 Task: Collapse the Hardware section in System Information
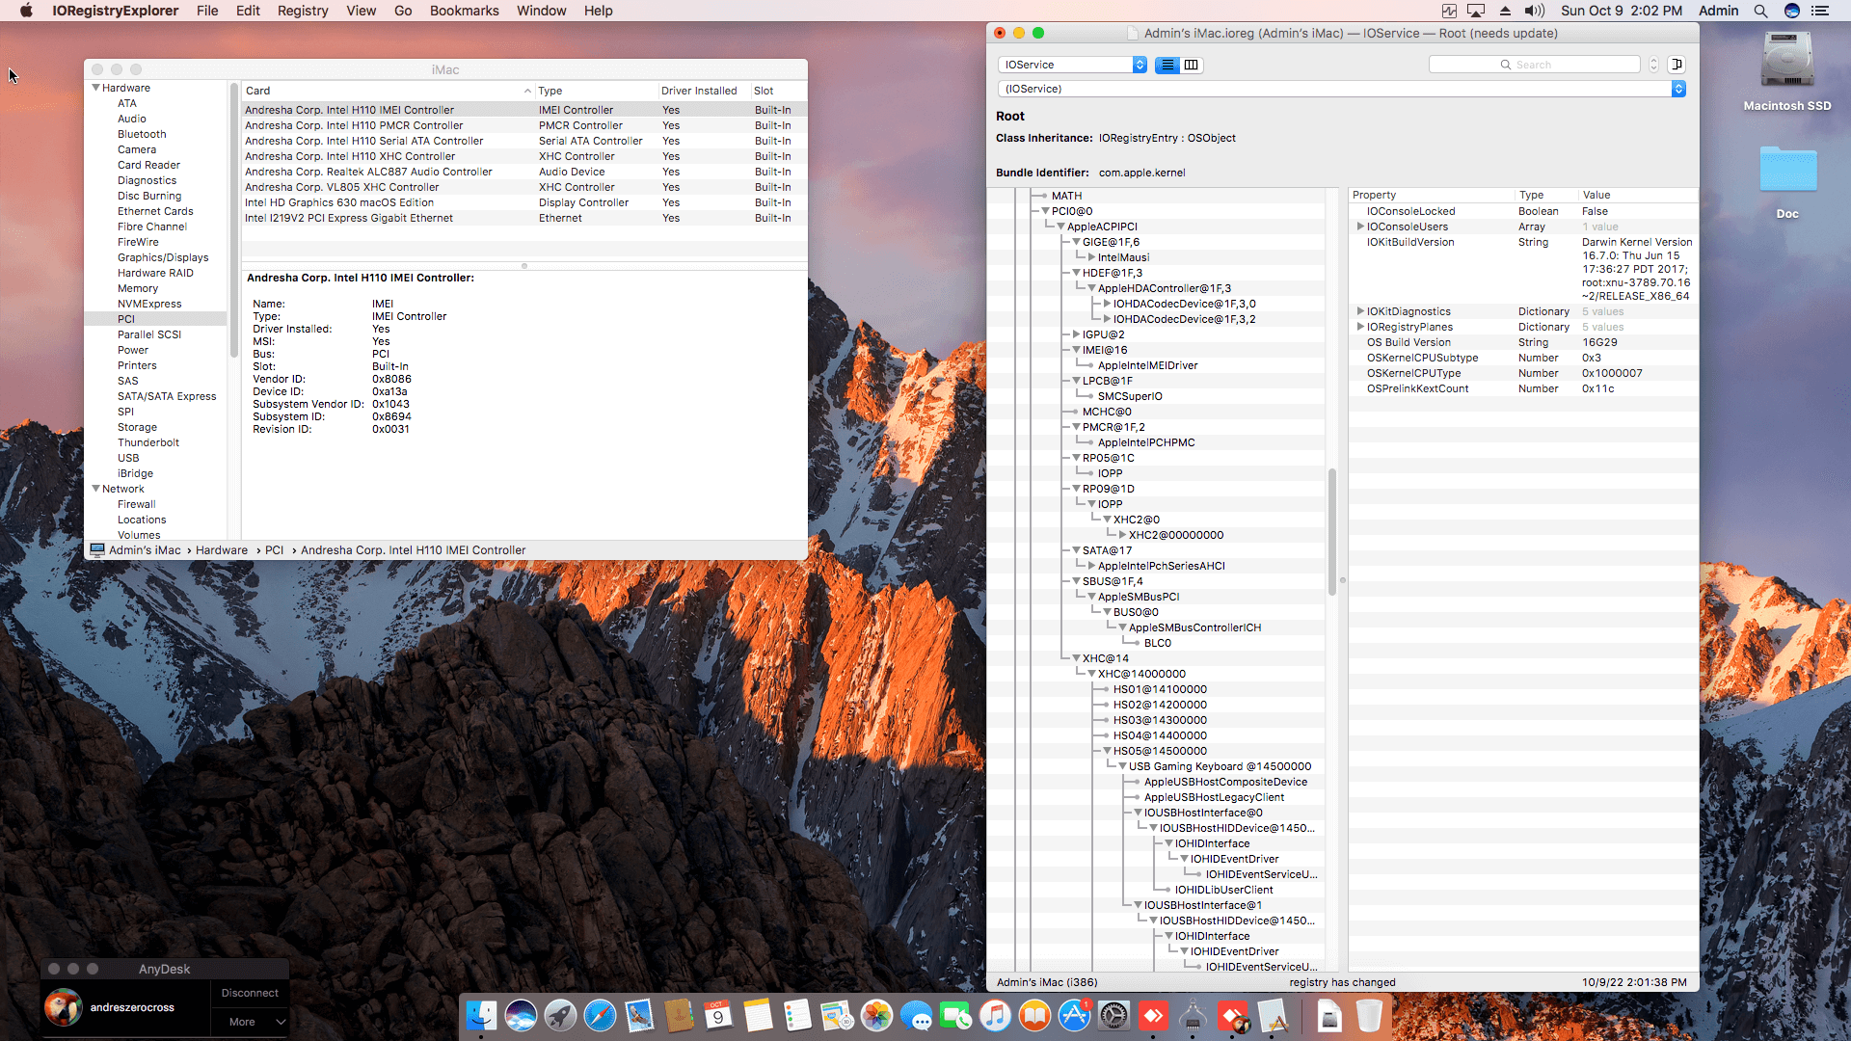[96, 88]
